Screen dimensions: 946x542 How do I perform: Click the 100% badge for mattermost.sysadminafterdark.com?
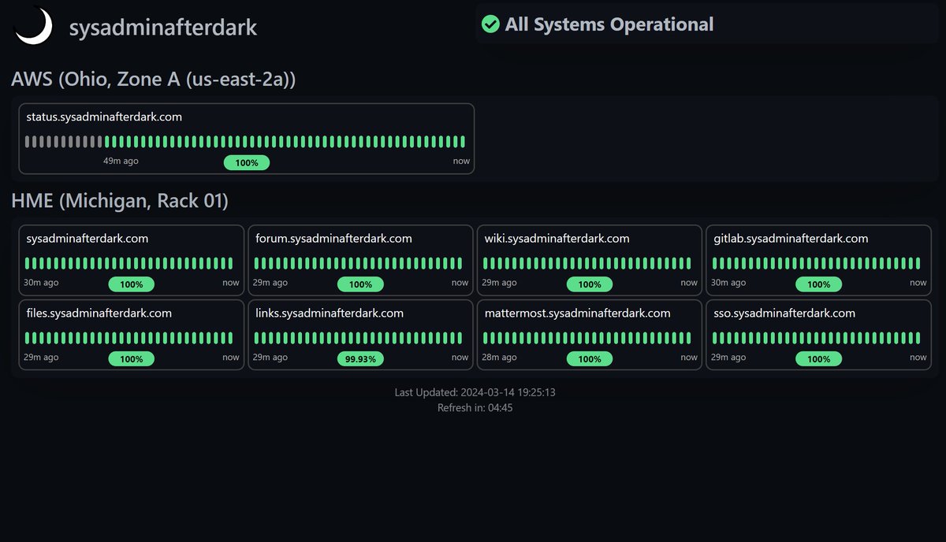tap(590, 358)
